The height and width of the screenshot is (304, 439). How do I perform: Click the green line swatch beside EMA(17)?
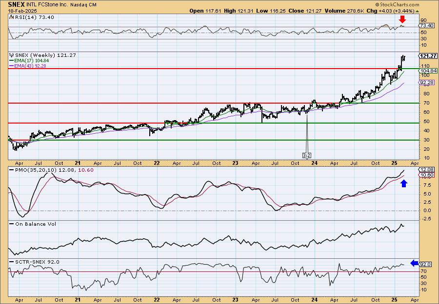coord(12,61)
